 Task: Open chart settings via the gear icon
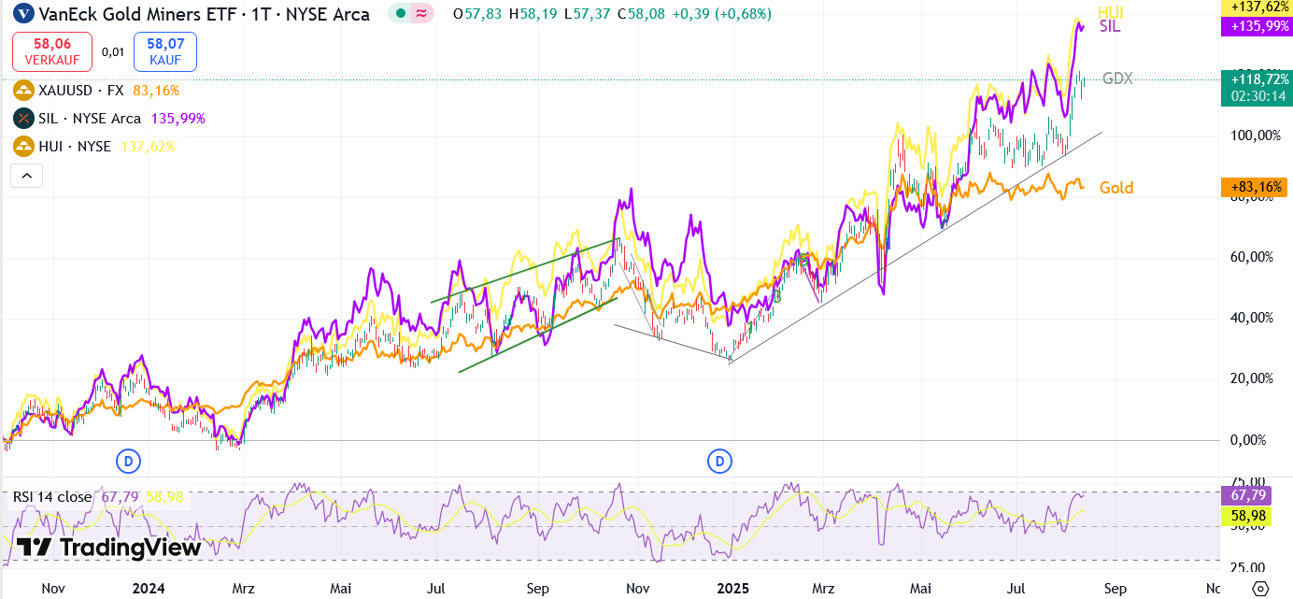pos(1259,589)
